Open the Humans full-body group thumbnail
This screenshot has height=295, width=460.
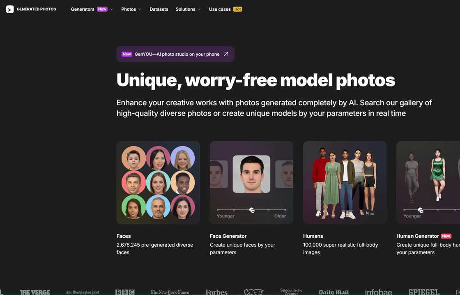pos(345,183)
